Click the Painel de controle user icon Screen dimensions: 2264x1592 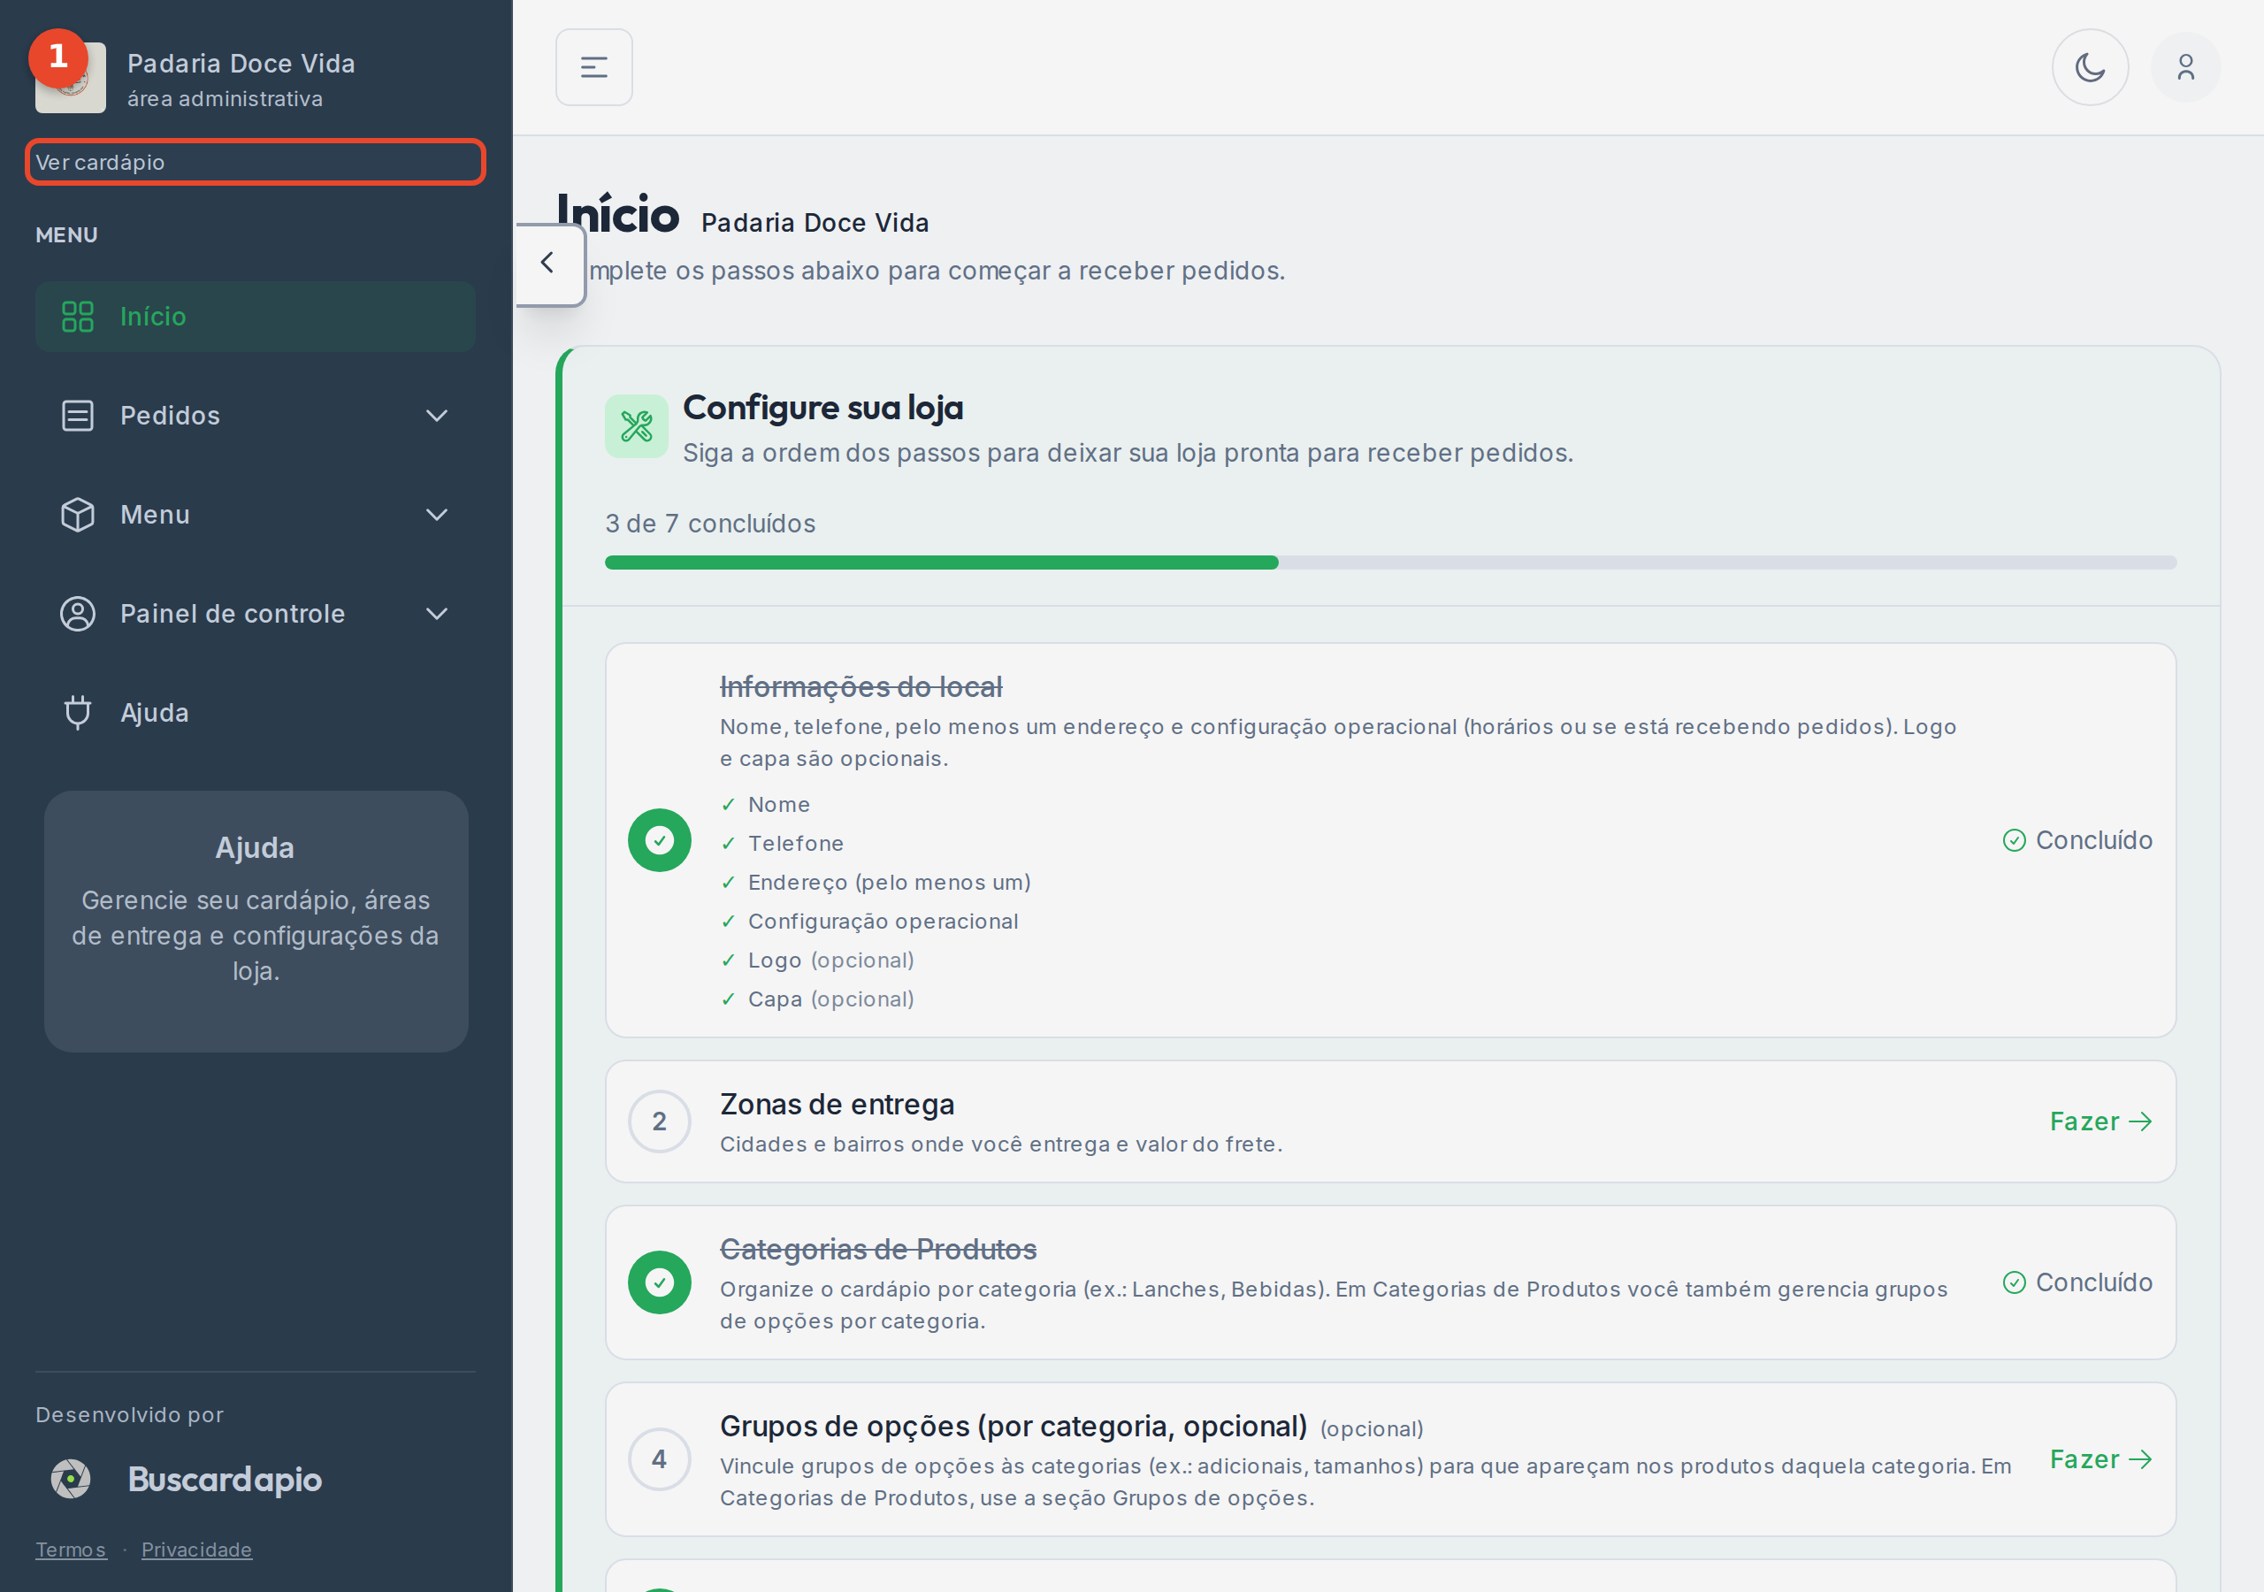78,614
